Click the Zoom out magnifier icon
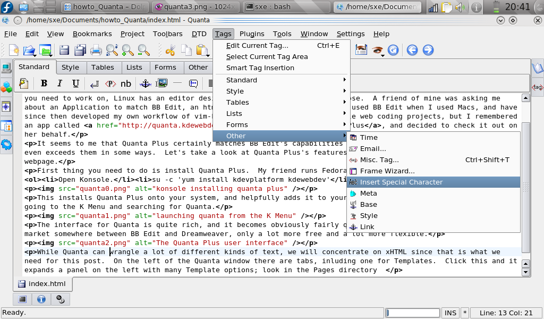This screenshot has height=319, width=544. pyautogui.click(x=143, y=50)
